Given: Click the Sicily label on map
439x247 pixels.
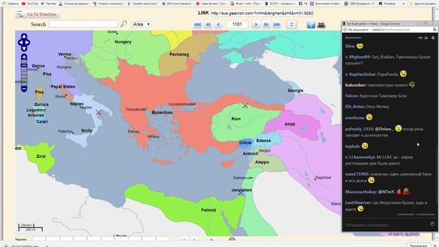Looking at the screenshot, I should (x=86, y=130).
